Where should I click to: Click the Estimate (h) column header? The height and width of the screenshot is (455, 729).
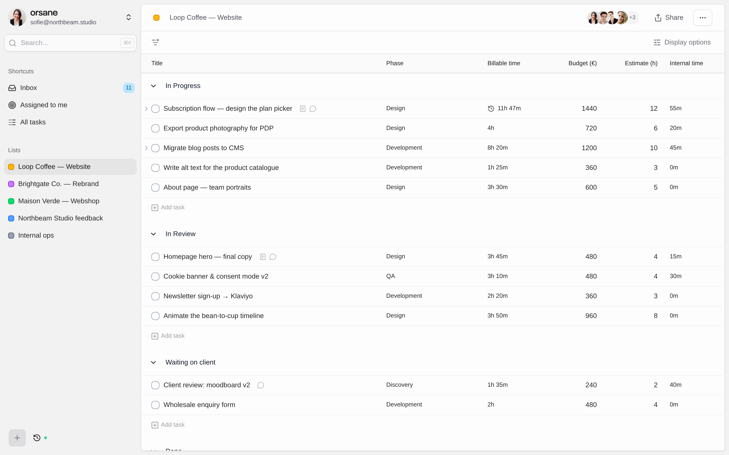641,63
